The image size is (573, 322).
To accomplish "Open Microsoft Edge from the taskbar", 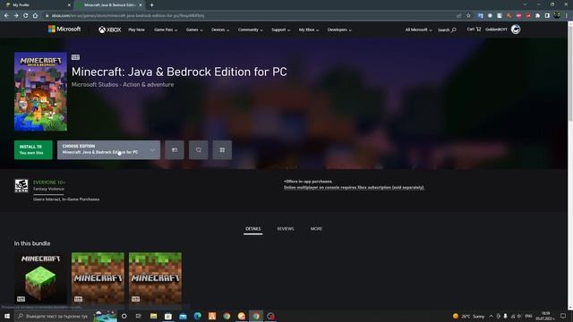I will pyautogui.click(x=197, y=316).
